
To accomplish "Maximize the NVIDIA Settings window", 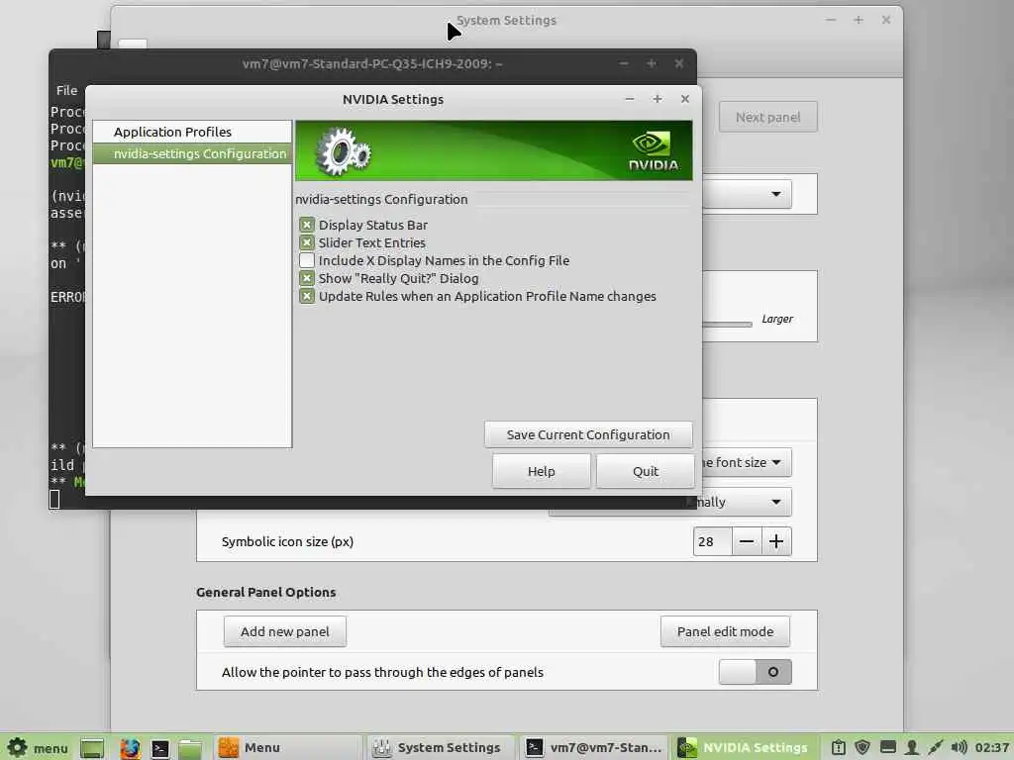I will 658,99.
